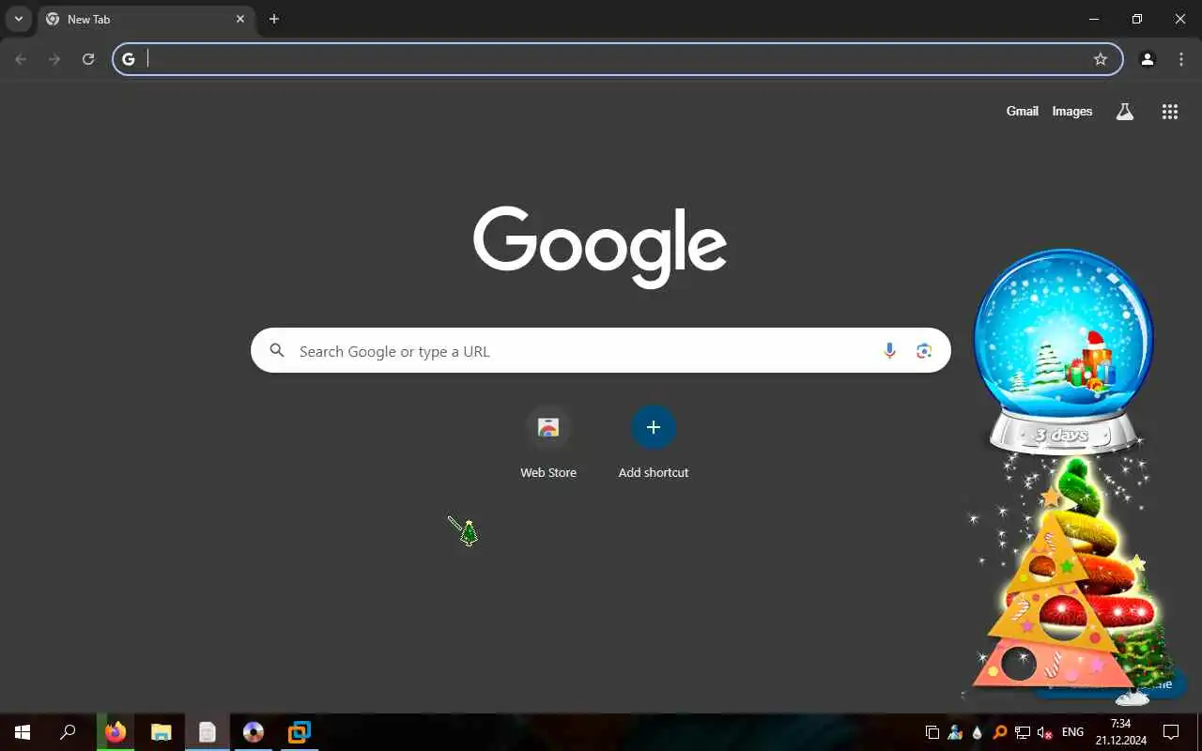The width and height of the screenshot is (1202, 751).
Task: Open the Gmail link
Action: [1022, 111]
